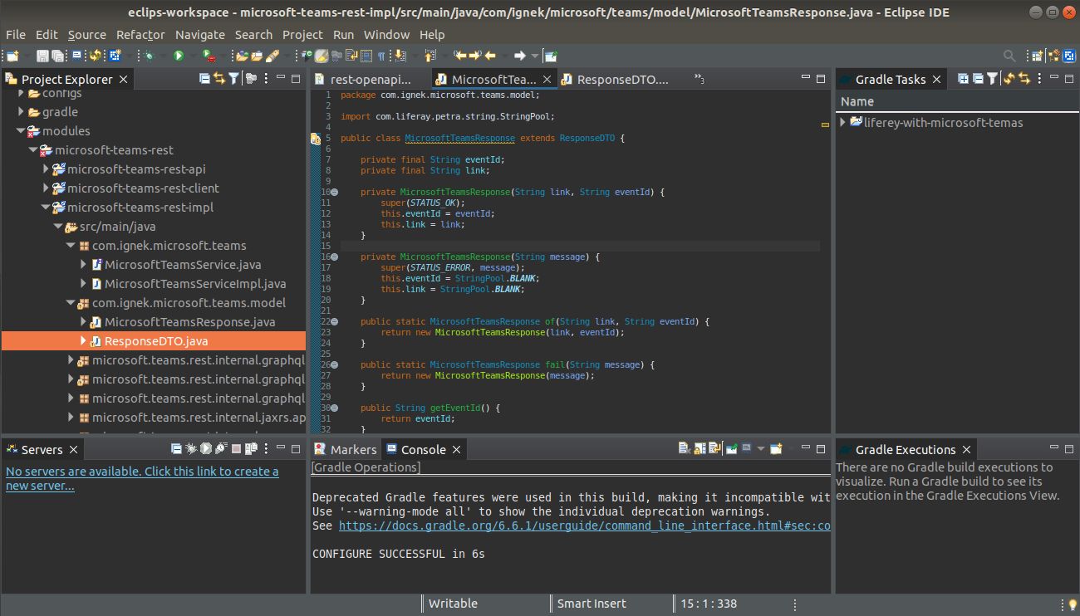1080x616 pixels.
Task: Toggle block selection mode icon
Action: tap(366, 56)
